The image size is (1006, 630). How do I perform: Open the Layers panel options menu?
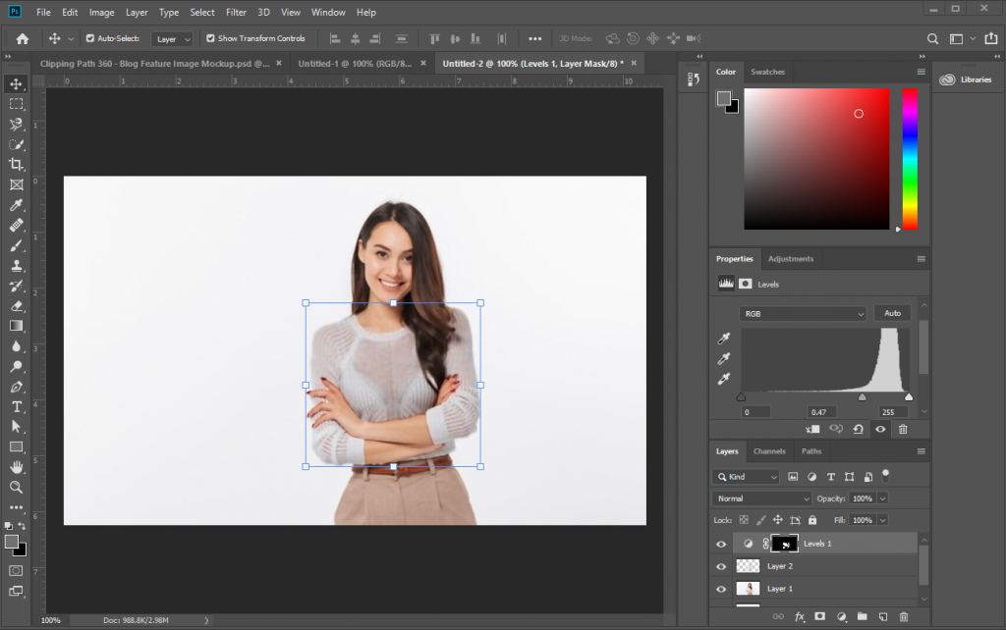coord(922,451)
